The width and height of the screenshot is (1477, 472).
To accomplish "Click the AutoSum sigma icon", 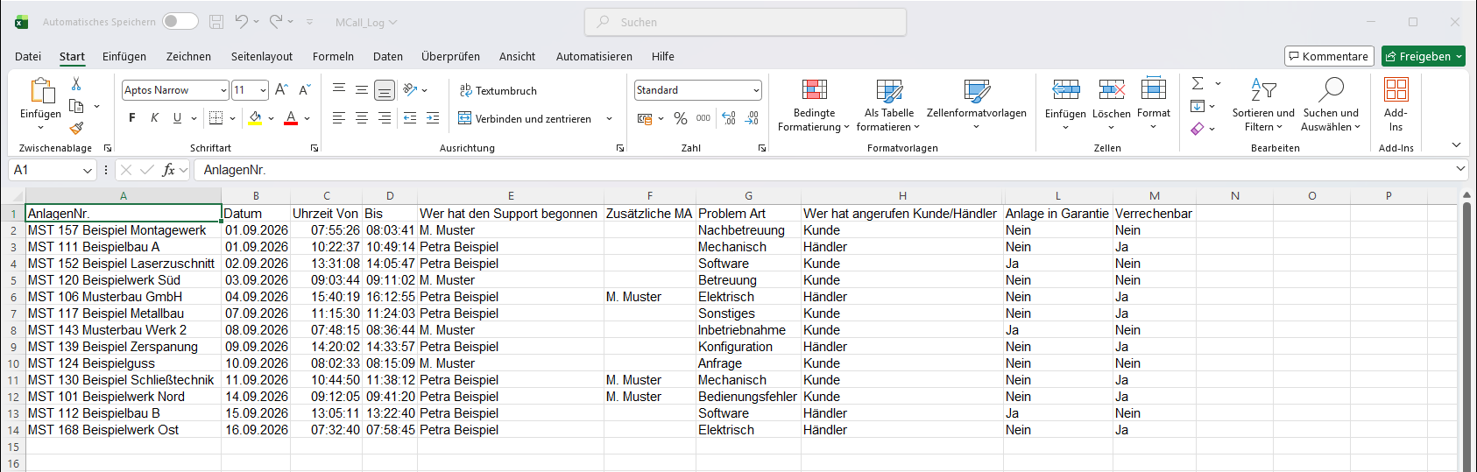I will pos(1198,83).
